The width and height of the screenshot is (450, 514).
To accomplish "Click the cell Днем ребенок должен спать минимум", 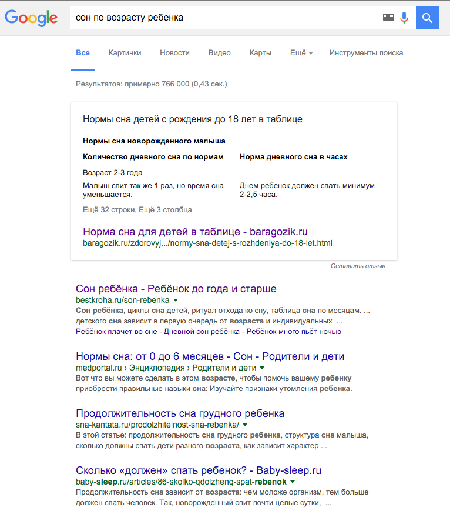I will (x=307, y=190).
